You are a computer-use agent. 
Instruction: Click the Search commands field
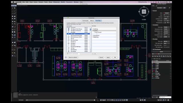73,54
